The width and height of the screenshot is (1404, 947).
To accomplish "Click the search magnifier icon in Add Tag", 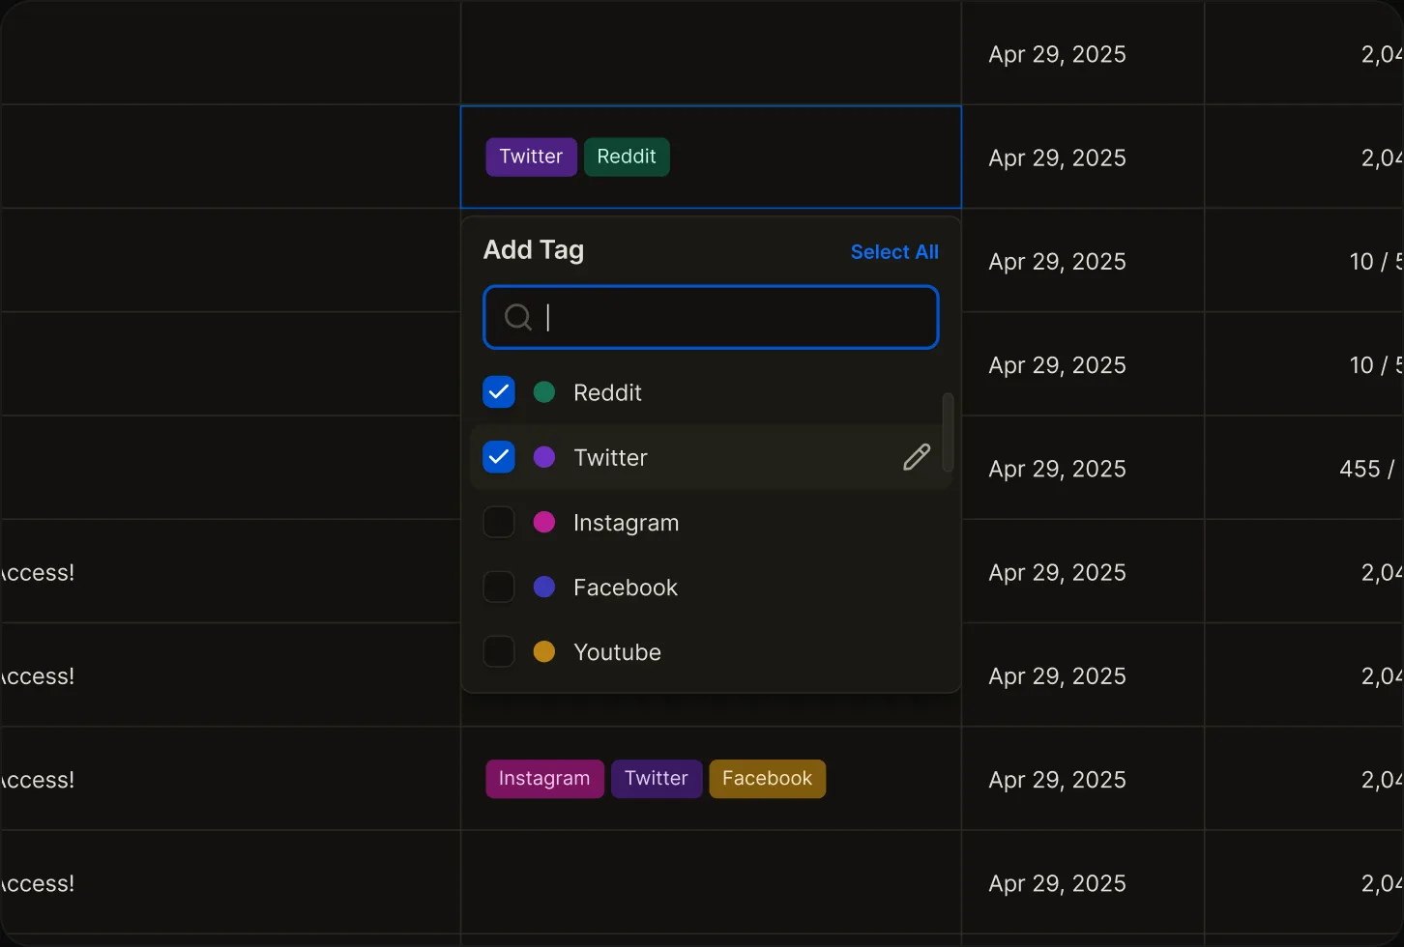I will pyautogui.click(x=518, y=317).
